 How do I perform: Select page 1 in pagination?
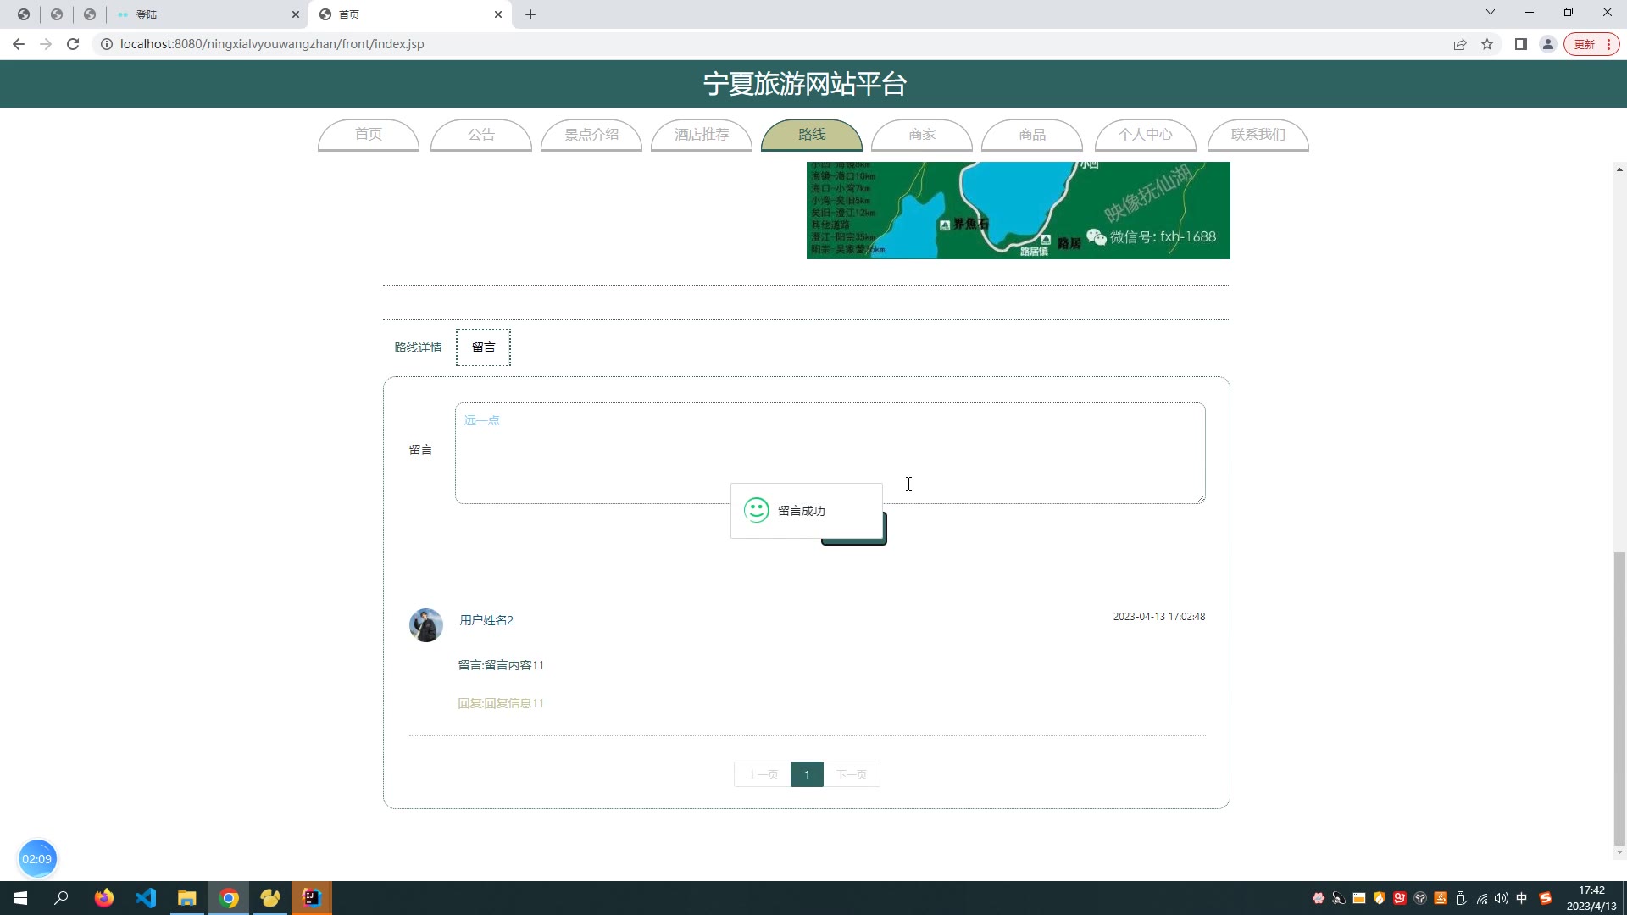pyautogui.click(x=807, y=774)
